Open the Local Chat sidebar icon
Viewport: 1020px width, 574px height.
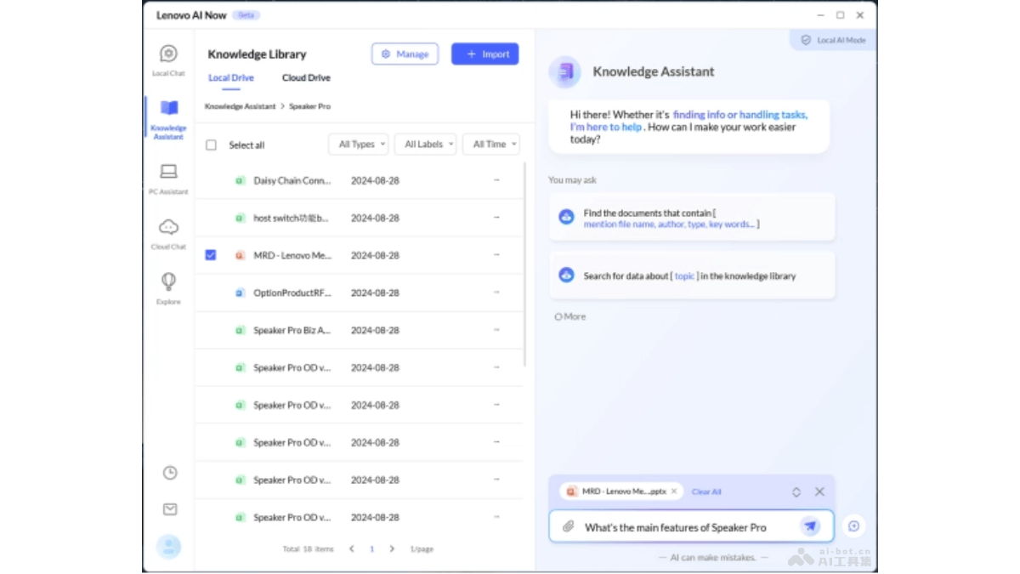point(168,55)
